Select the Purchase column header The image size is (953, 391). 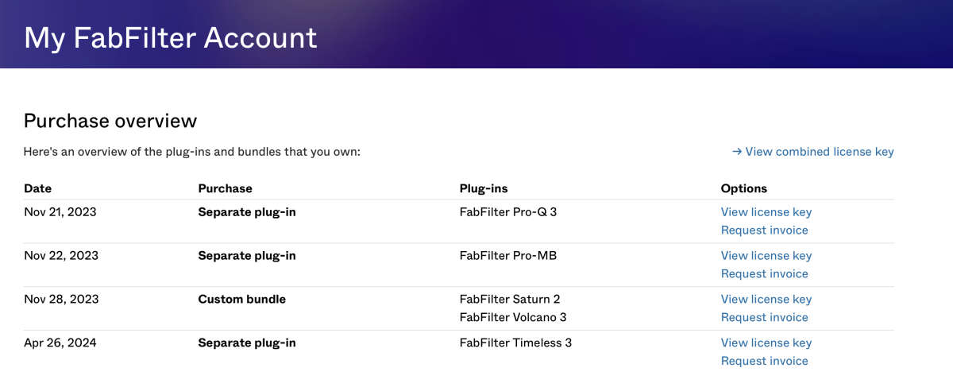[x=225, y=188]
